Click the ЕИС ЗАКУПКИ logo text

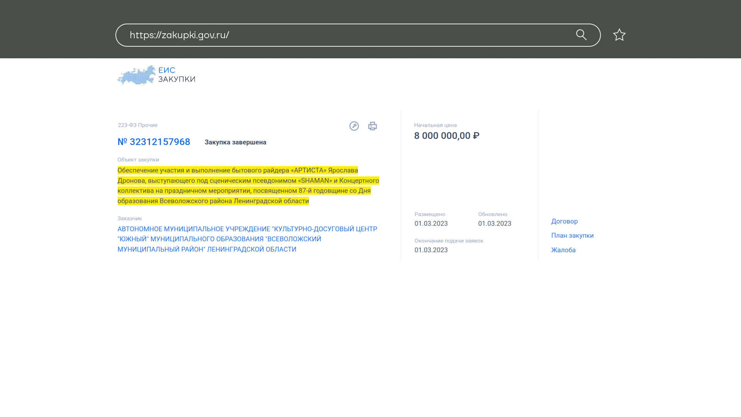tap(176, 75)
